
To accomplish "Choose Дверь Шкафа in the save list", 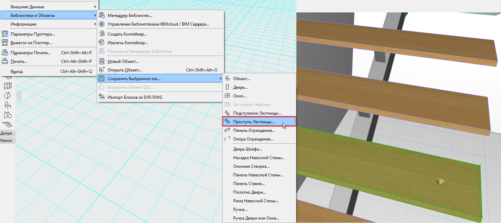I will pos(247,149).
